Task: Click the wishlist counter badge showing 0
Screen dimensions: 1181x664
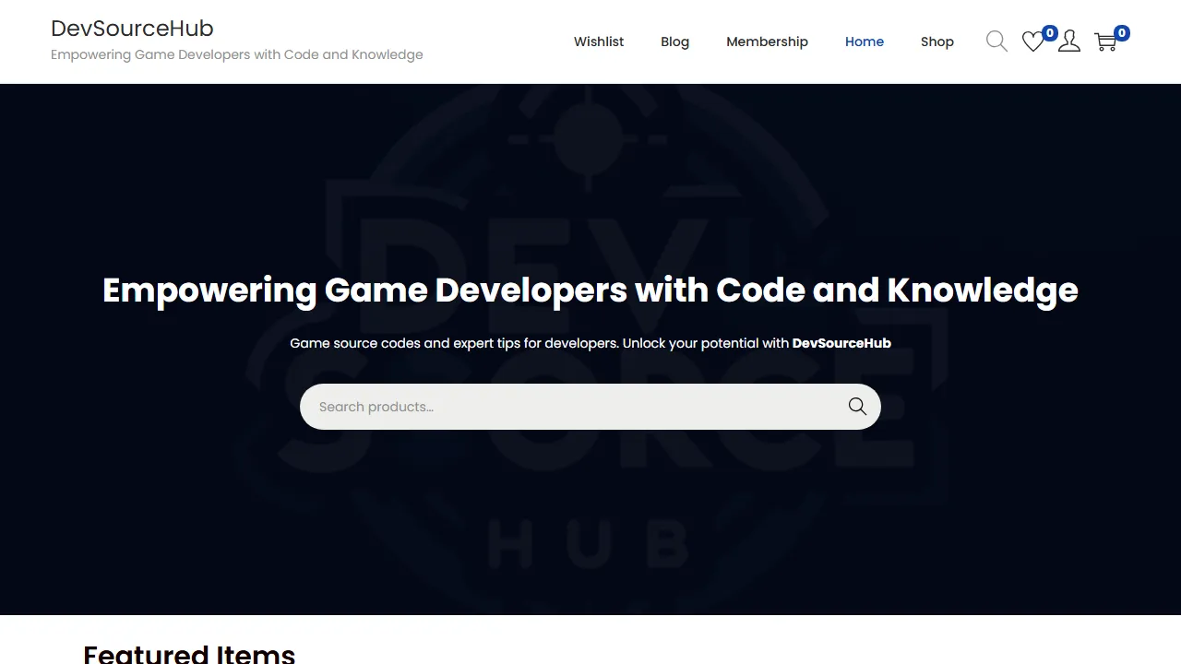Action: 1049,32
